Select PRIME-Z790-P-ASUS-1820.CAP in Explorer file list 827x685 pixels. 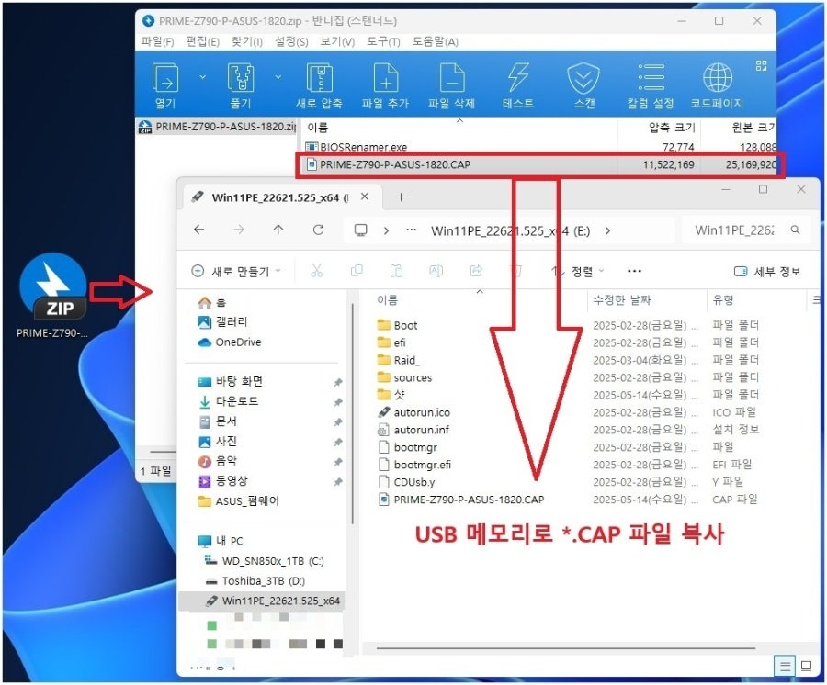(461, 500)
